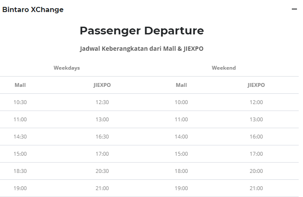Click the 18:30 weekday Mall time

[20, 171]
